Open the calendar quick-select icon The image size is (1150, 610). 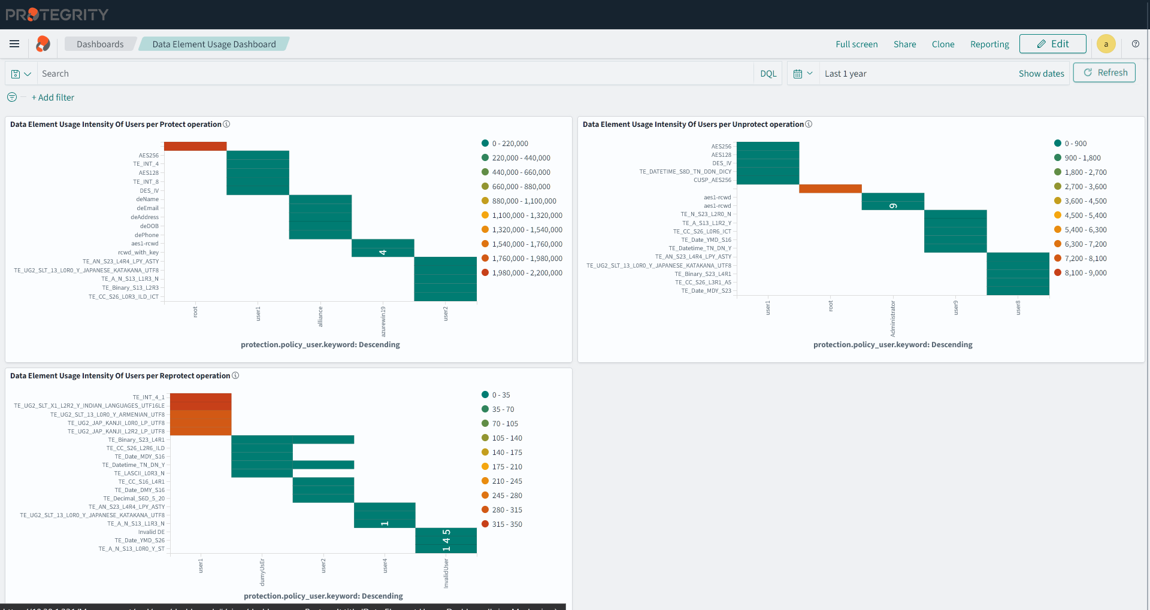click(x=798, y=73)
